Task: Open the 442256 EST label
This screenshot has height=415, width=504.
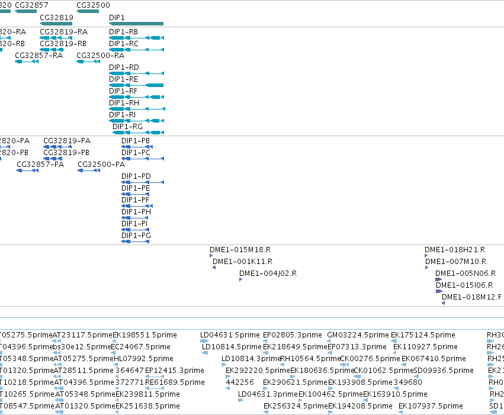Action: click(x=240, y=383)
